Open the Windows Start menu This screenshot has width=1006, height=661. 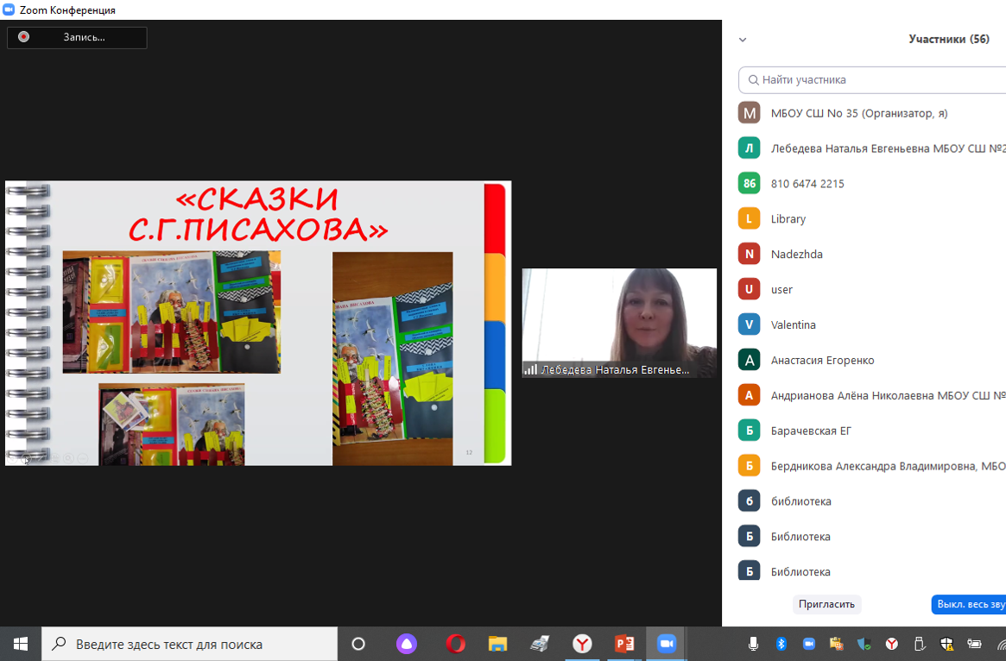21,644
